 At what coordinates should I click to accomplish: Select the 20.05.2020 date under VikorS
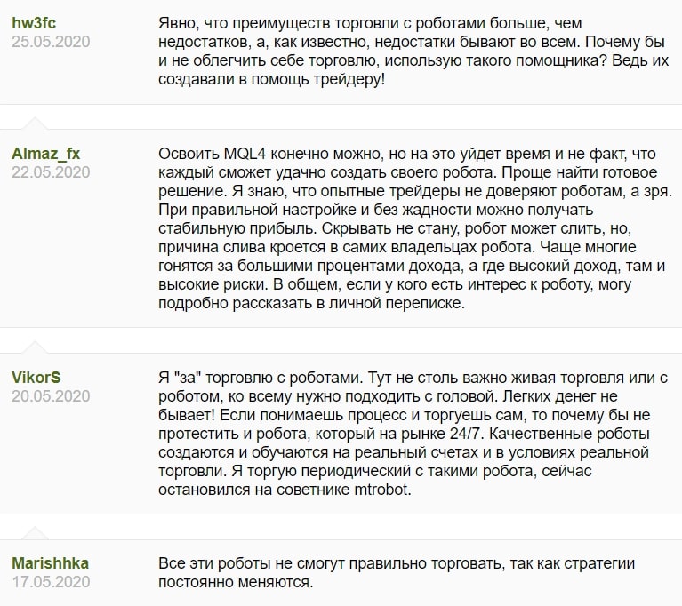coord(51,396)
